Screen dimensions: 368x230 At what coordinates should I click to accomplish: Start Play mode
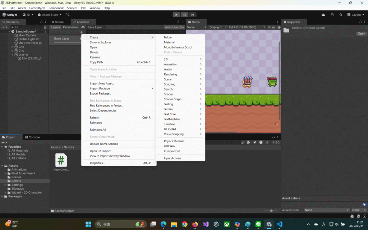tap(176, 14)
